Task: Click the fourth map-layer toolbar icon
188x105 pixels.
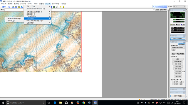Action: click(x=22, y=7)
